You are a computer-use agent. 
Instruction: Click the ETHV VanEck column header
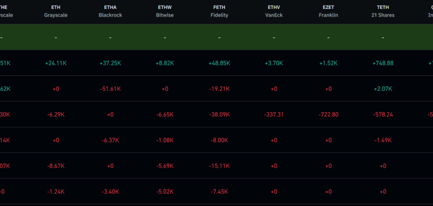(x=274, y=11)
